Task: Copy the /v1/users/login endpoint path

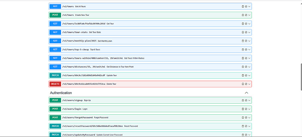Action: coord(243,109)
